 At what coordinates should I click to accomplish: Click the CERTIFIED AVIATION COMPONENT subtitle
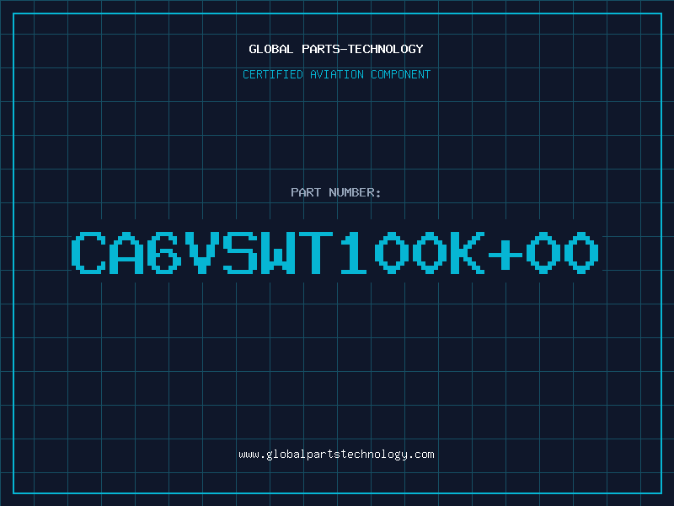(336, 74)
